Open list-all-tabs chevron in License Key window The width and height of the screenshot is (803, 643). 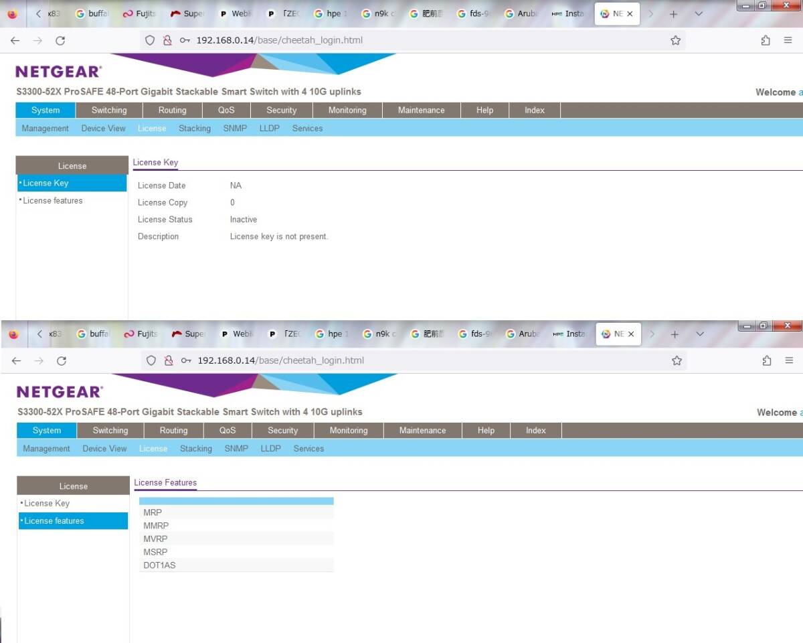[699, 13]
